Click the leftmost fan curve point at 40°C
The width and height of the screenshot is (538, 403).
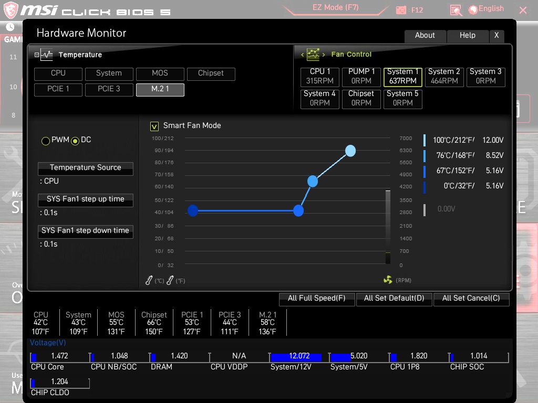pos(193,210)
